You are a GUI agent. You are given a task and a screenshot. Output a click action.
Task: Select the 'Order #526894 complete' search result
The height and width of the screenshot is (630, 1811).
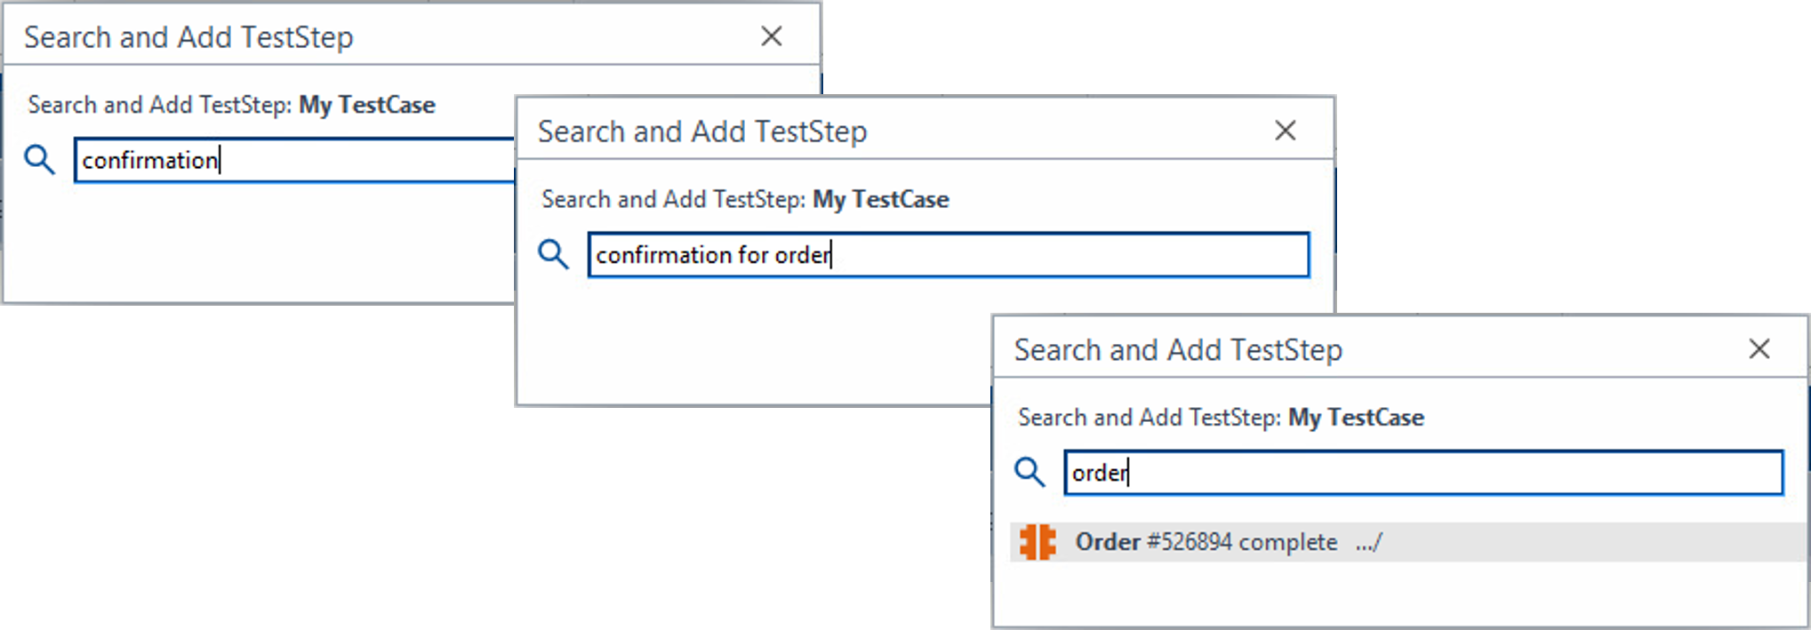(1206, 542)
